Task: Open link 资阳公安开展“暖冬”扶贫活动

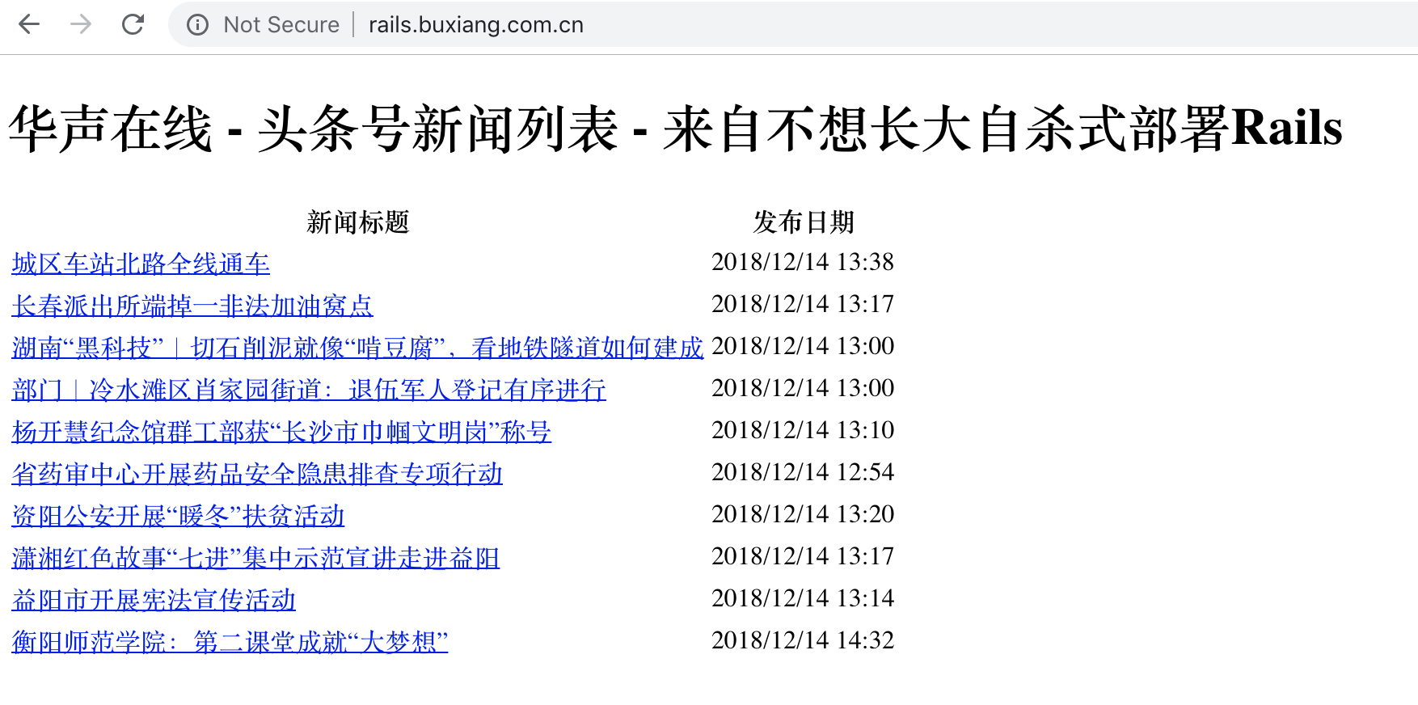Action: point(178,516)
